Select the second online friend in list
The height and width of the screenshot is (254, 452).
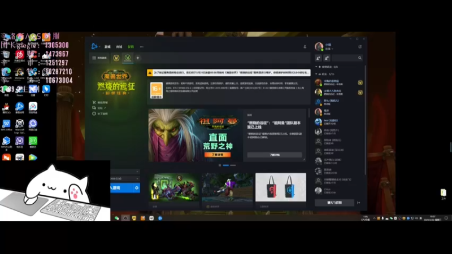[x=339, y=92]
